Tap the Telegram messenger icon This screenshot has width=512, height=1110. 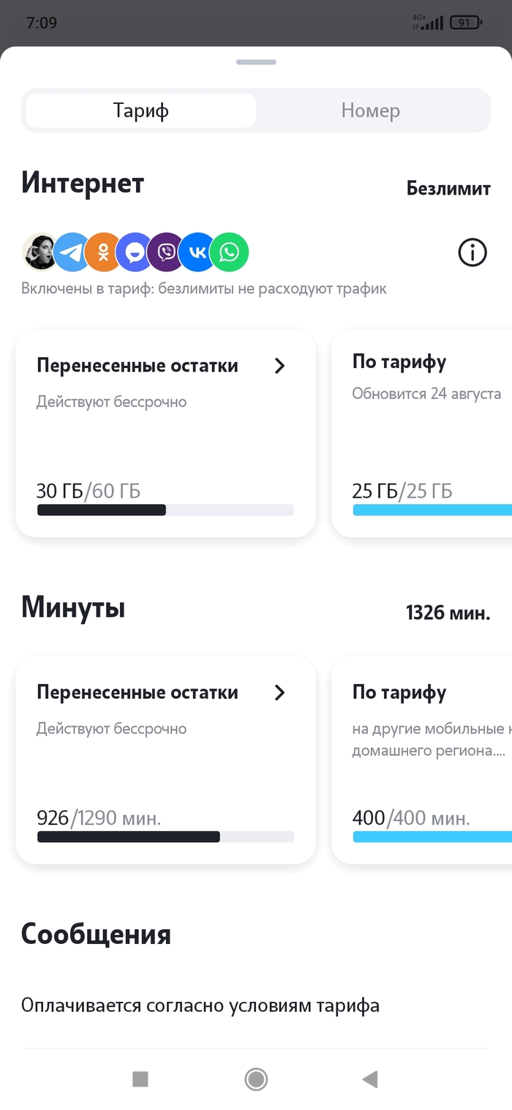coord(72,253)
